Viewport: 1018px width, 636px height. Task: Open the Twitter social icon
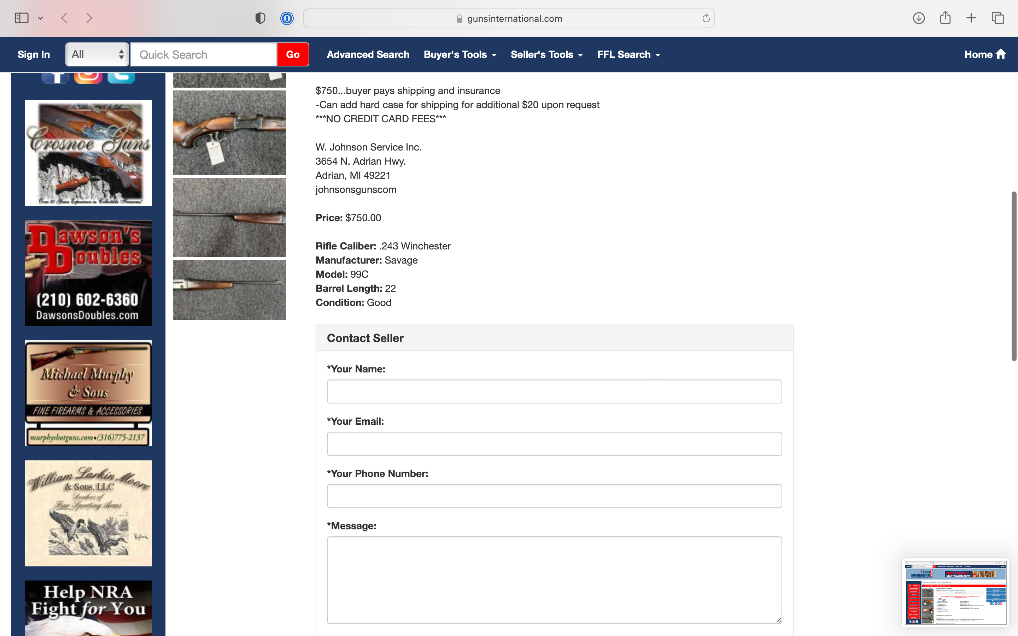121,78
